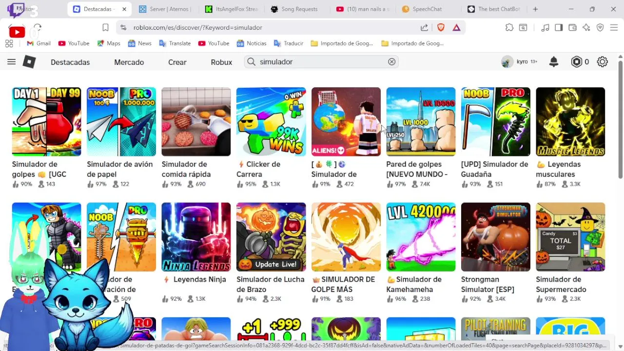The height and width of the screenshot is (351, 624).
Task: Toggle the browser sidebar panel
Action: tap(559, 28)
